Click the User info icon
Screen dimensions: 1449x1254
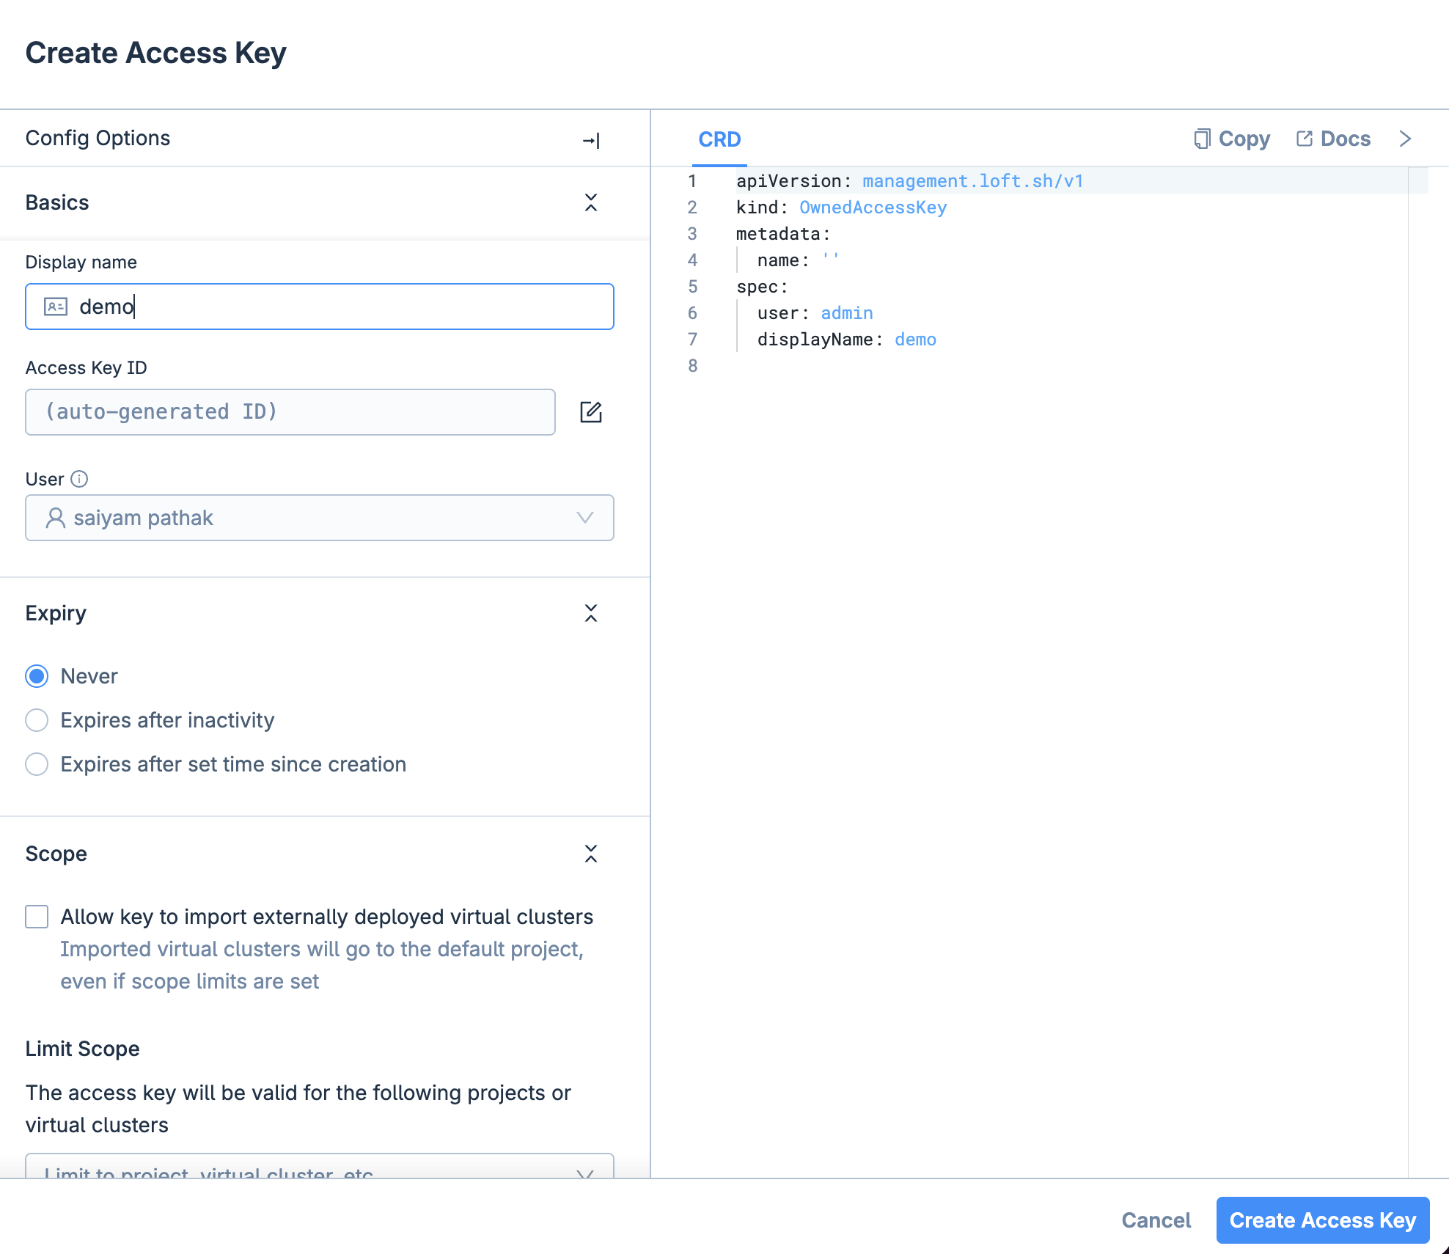(x=79, y=479)
